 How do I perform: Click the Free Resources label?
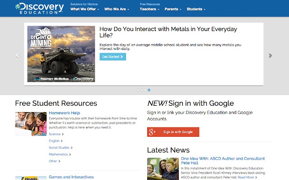point(150,4)
